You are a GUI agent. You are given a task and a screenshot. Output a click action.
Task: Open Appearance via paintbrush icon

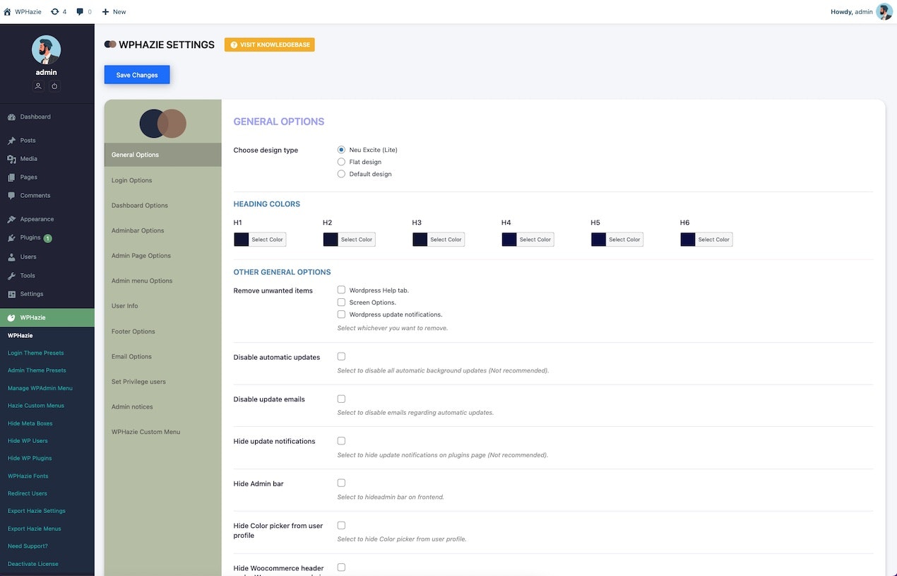(x=11, y=219)
